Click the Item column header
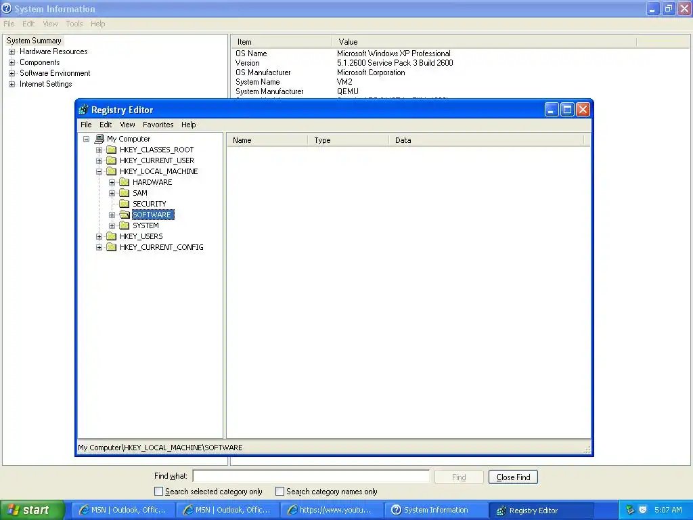693x520 pixels. 281,42
